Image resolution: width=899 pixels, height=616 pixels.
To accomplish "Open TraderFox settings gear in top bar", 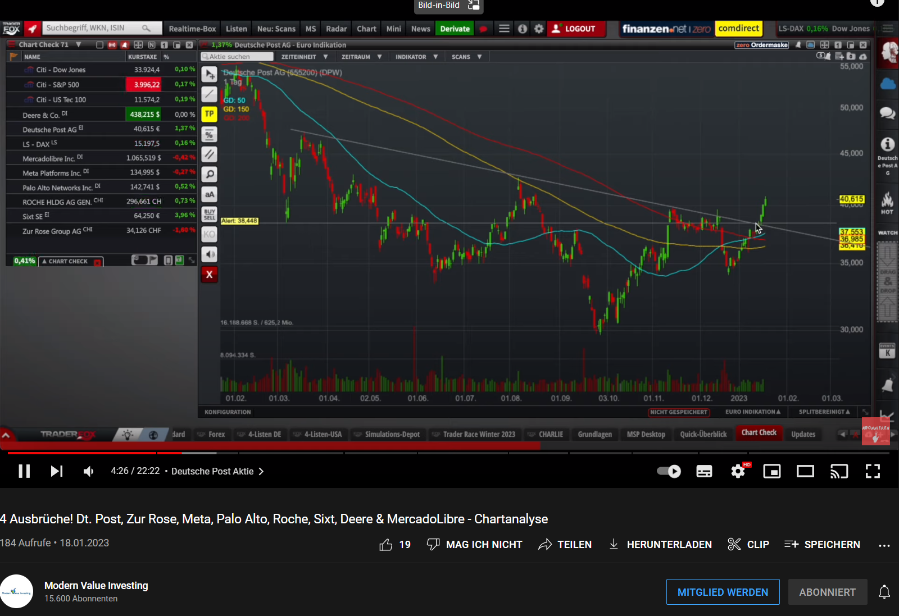I will click(x=539, y=29).
